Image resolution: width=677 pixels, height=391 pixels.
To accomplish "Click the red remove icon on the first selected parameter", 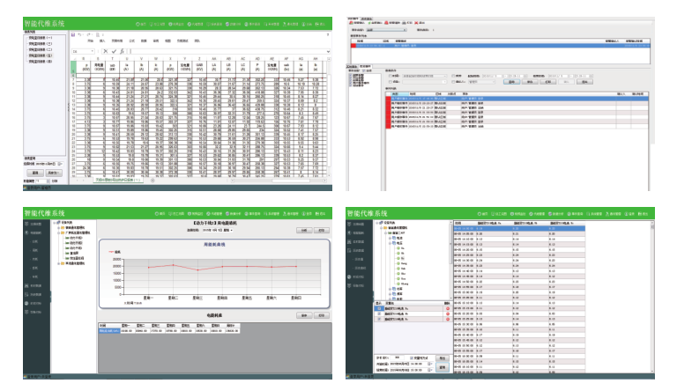I will pos(449,310).
